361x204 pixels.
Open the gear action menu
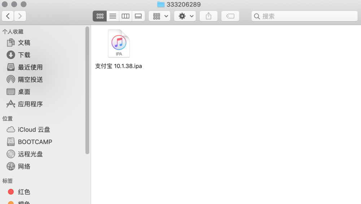click(185, 16)
